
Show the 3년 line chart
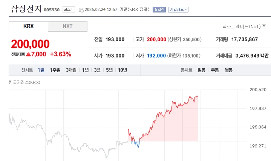(97, 70)
